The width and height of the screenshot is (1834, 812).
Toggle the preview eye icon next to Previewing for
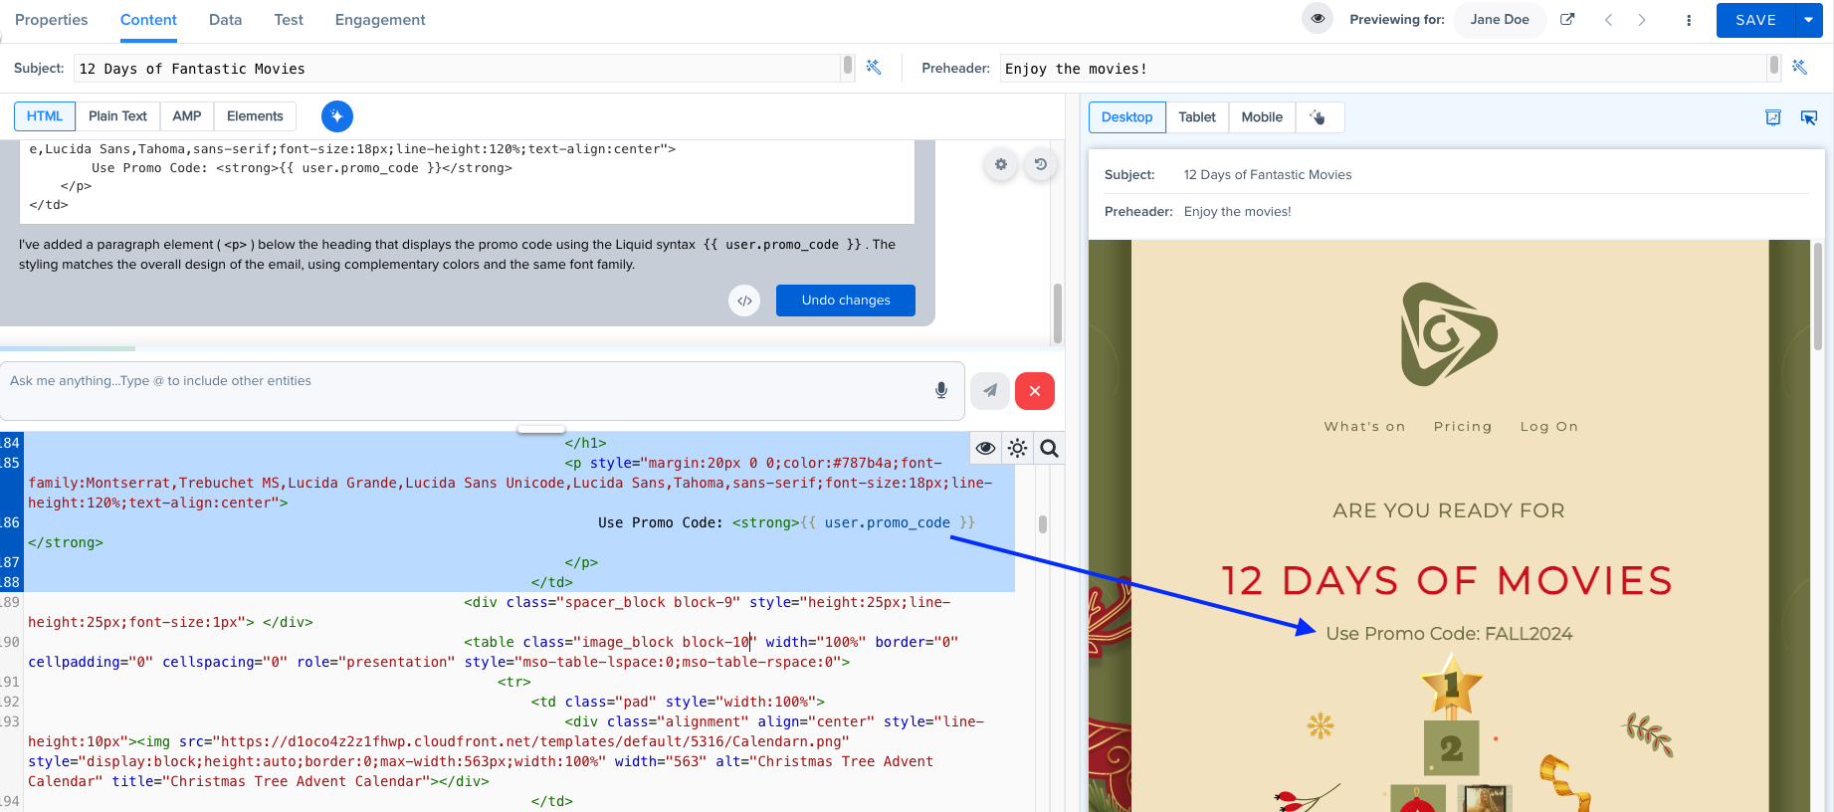pos(1318,19)
